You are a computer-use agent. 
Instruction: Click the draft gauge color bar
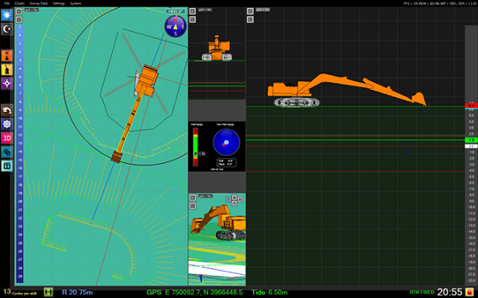[195, 147]
